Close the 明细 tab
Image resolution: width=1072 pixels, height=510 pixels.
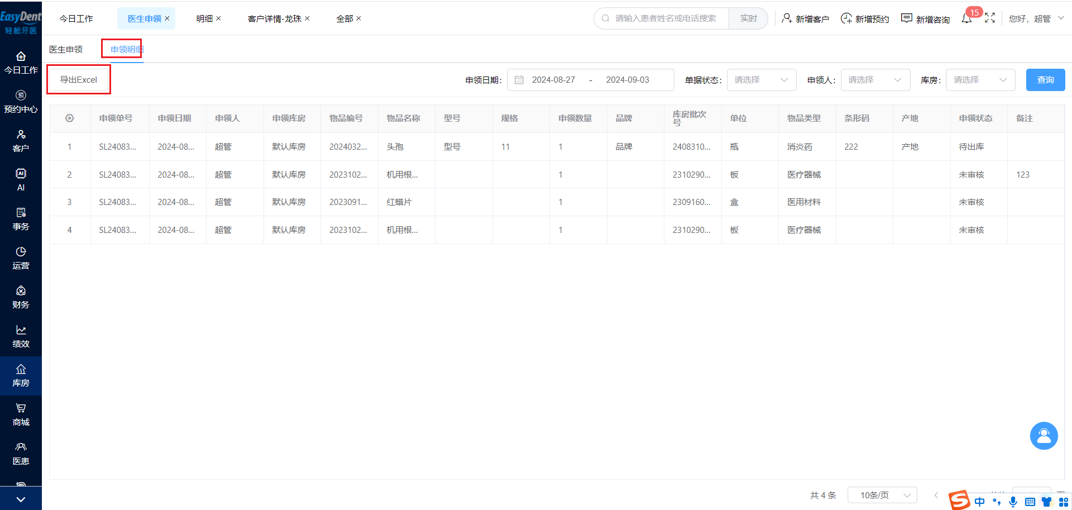coord(218,18)
